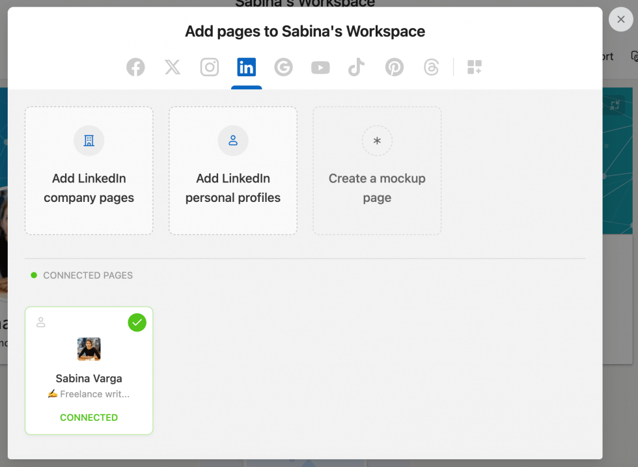Viewport: 638px width, 467px height.
Task: Select the X (Twitter) network icon
Action: [x=172, y=66]
